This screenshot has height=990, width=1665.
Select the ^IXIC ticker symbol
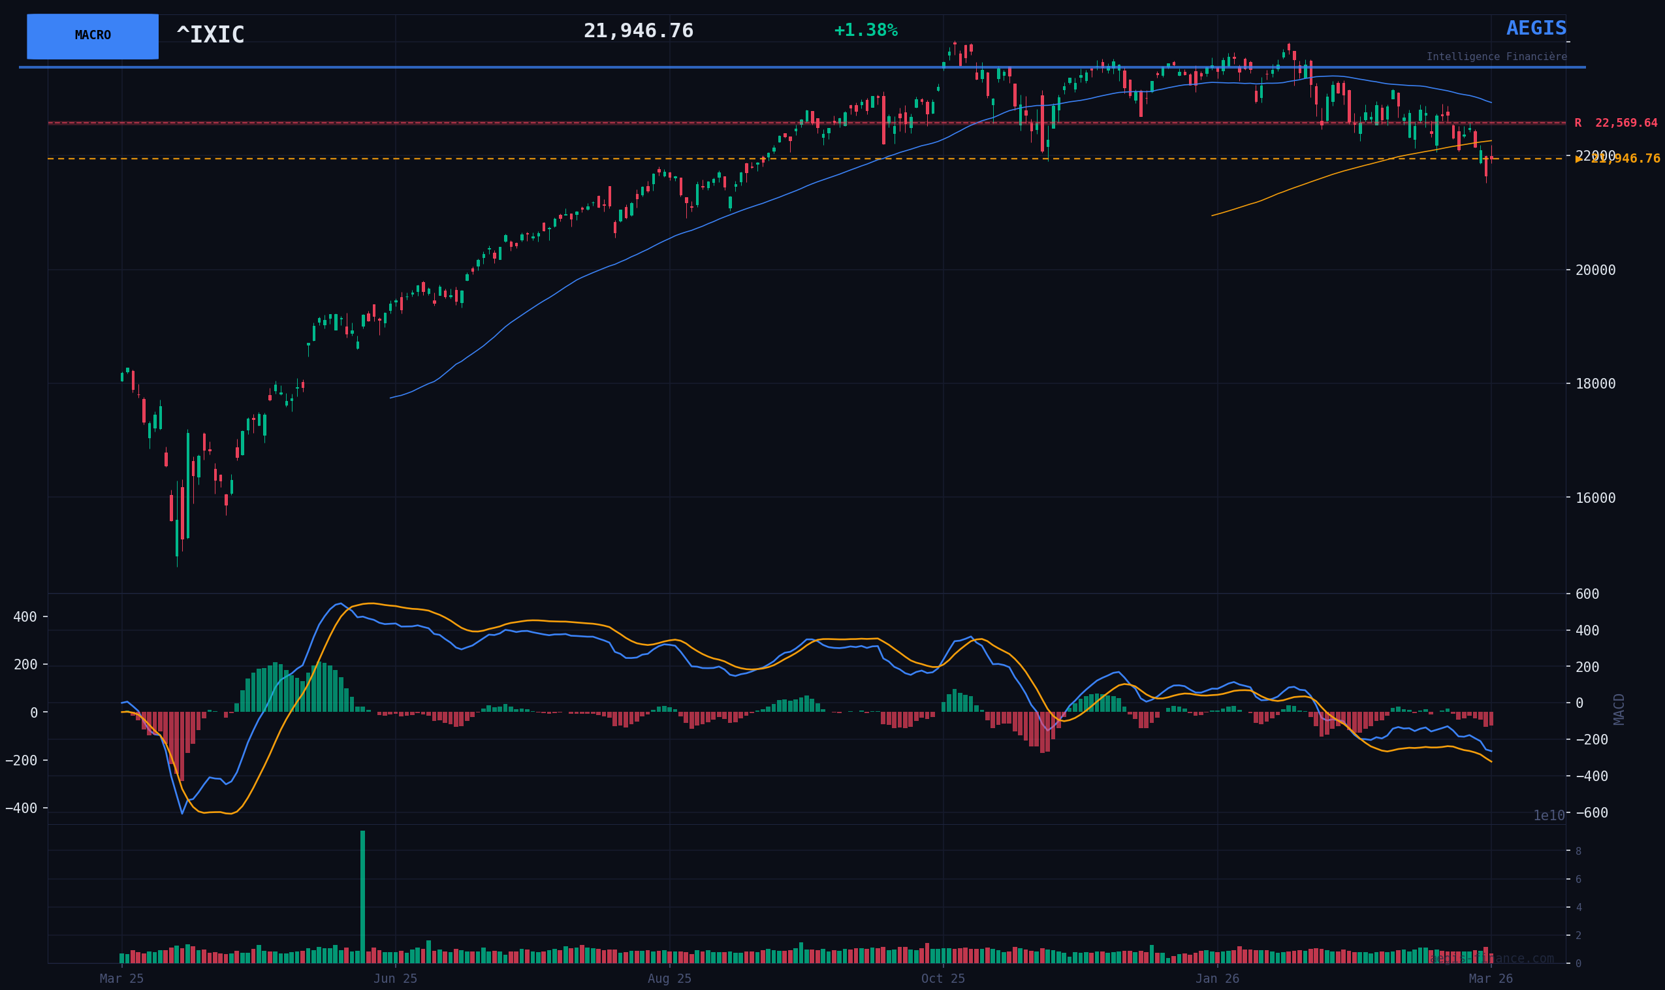click(210, 35)
